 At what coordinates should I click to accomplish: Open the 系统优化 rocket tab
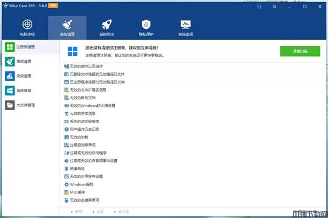pyautogui.click(x=107, y=28)
